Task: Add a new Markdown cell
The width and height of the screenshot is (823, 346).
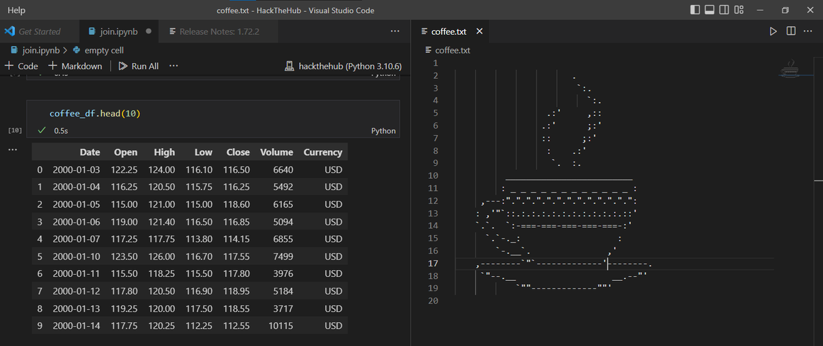Action: coord(75,66)
